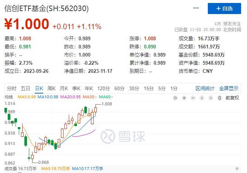Add fund with the 自选 button
The width and height of the screenshot is (247, 173).
click(x=224, y=9)
